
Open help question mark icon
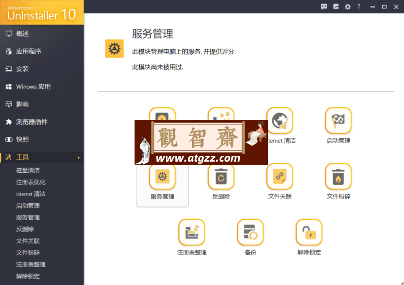coord(359,7)
